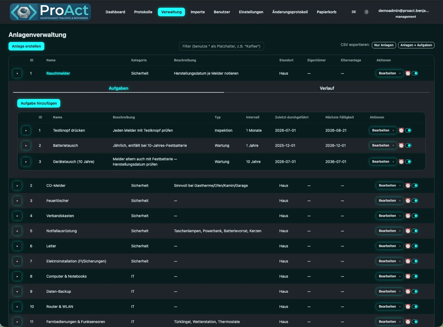Click the alarm clock for Elektroinstallation row
The width and height of the screenshot is (443, 327).
(x=408, y=261)
